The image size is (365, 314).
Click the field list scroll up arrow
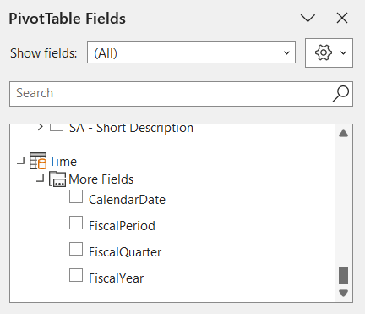(x=343, y=133)
